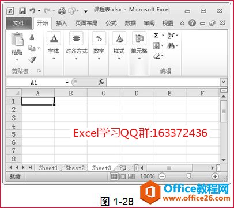The image size is (234, 208).
Task: Click the zoom in plus button
Action: tap(215, 176)
